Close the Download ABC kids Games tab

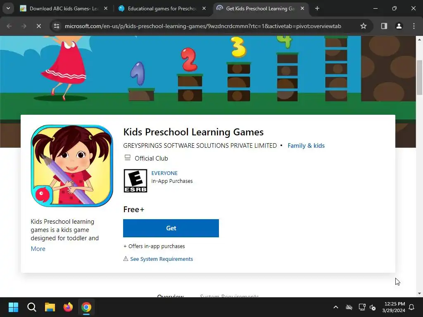pos(106,9)
